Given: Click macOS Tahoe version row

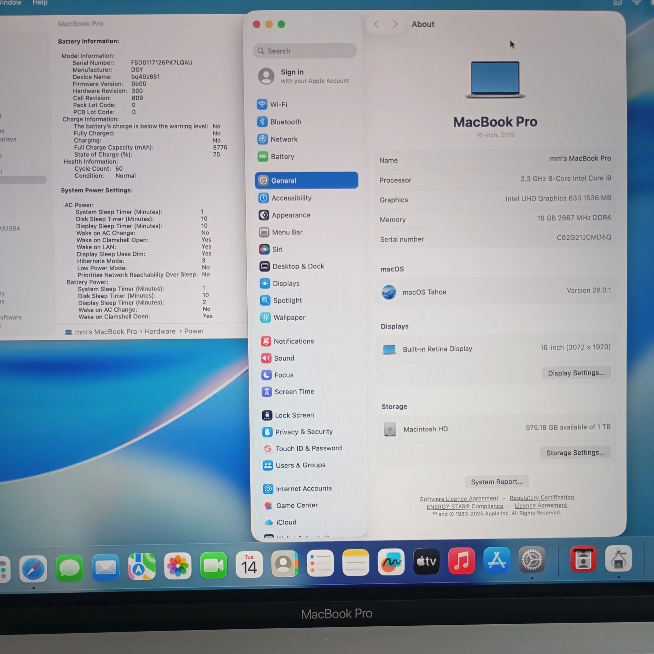Looking at the screenshot, I should [496, 291].
